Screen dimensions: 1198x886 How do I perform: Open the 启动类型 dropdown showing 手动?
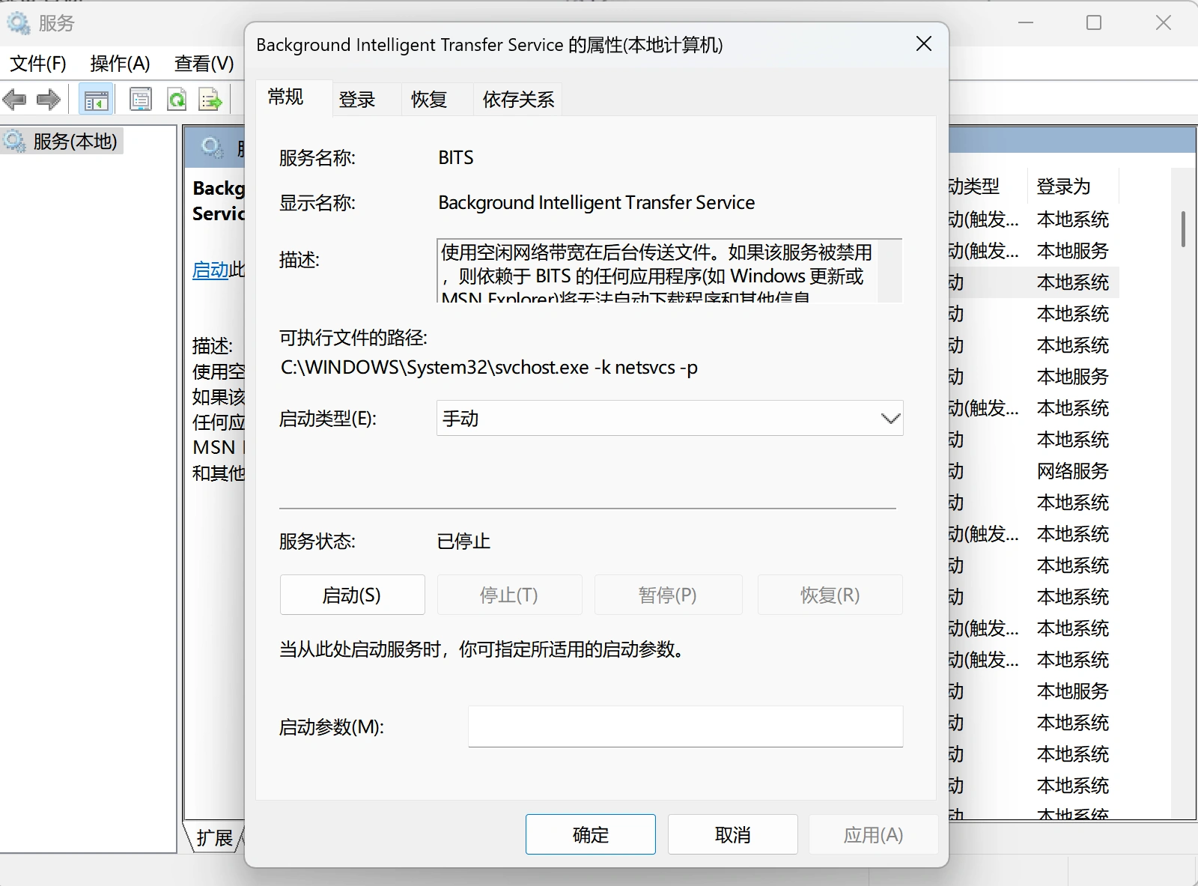pyautogui.click(x=669, y=418)
